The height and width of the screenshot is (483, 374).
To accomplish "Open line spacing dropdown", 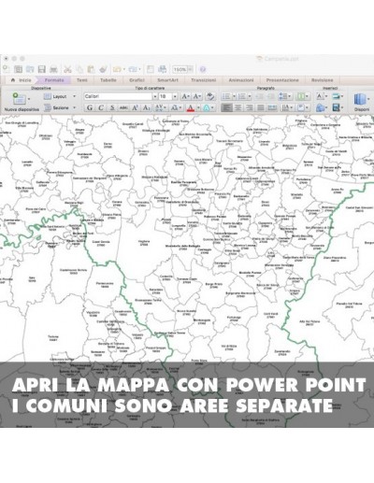I will tap(289, 96).
